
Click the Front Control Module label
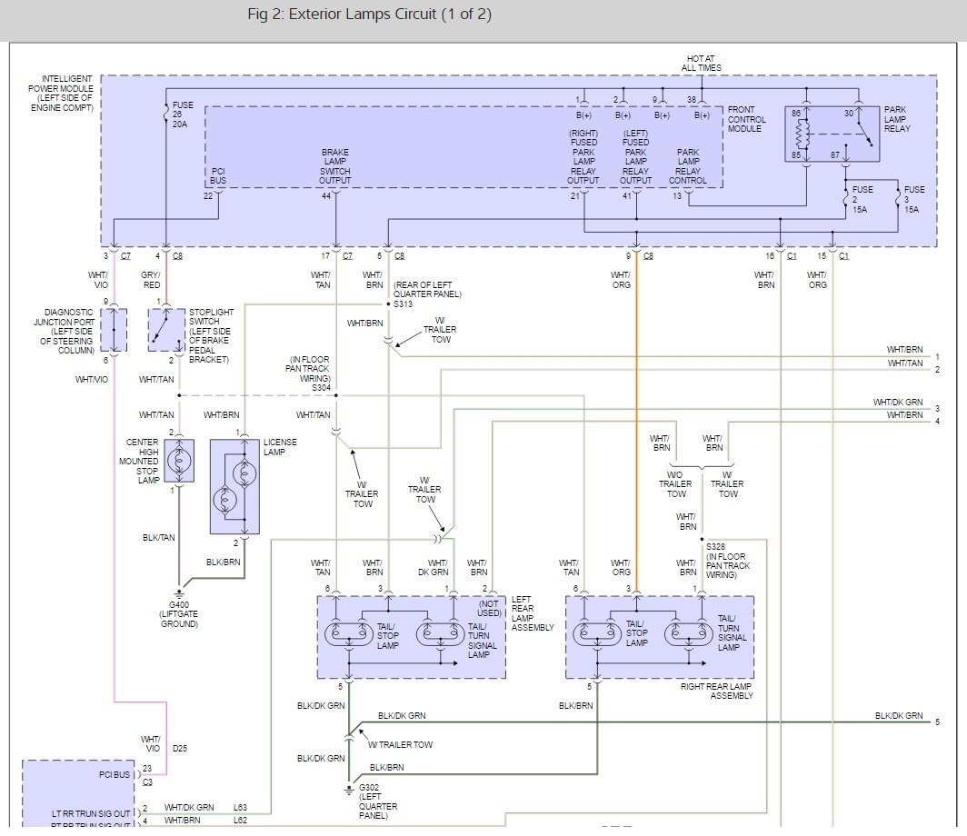[747, 119]
